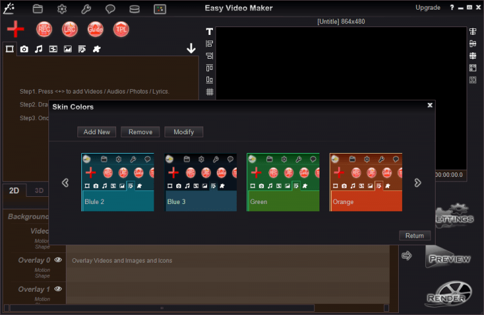Open the Guide button

(96, 29)
